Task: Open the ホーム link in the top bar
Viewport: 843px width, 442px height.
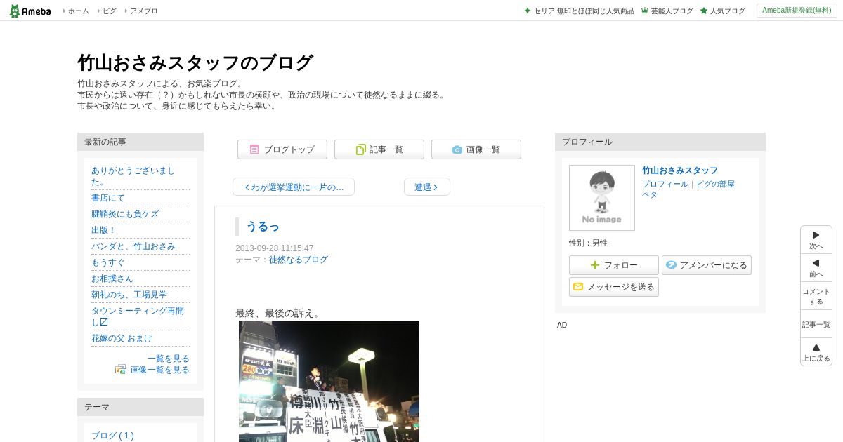Action: click(x=78, y=11)
